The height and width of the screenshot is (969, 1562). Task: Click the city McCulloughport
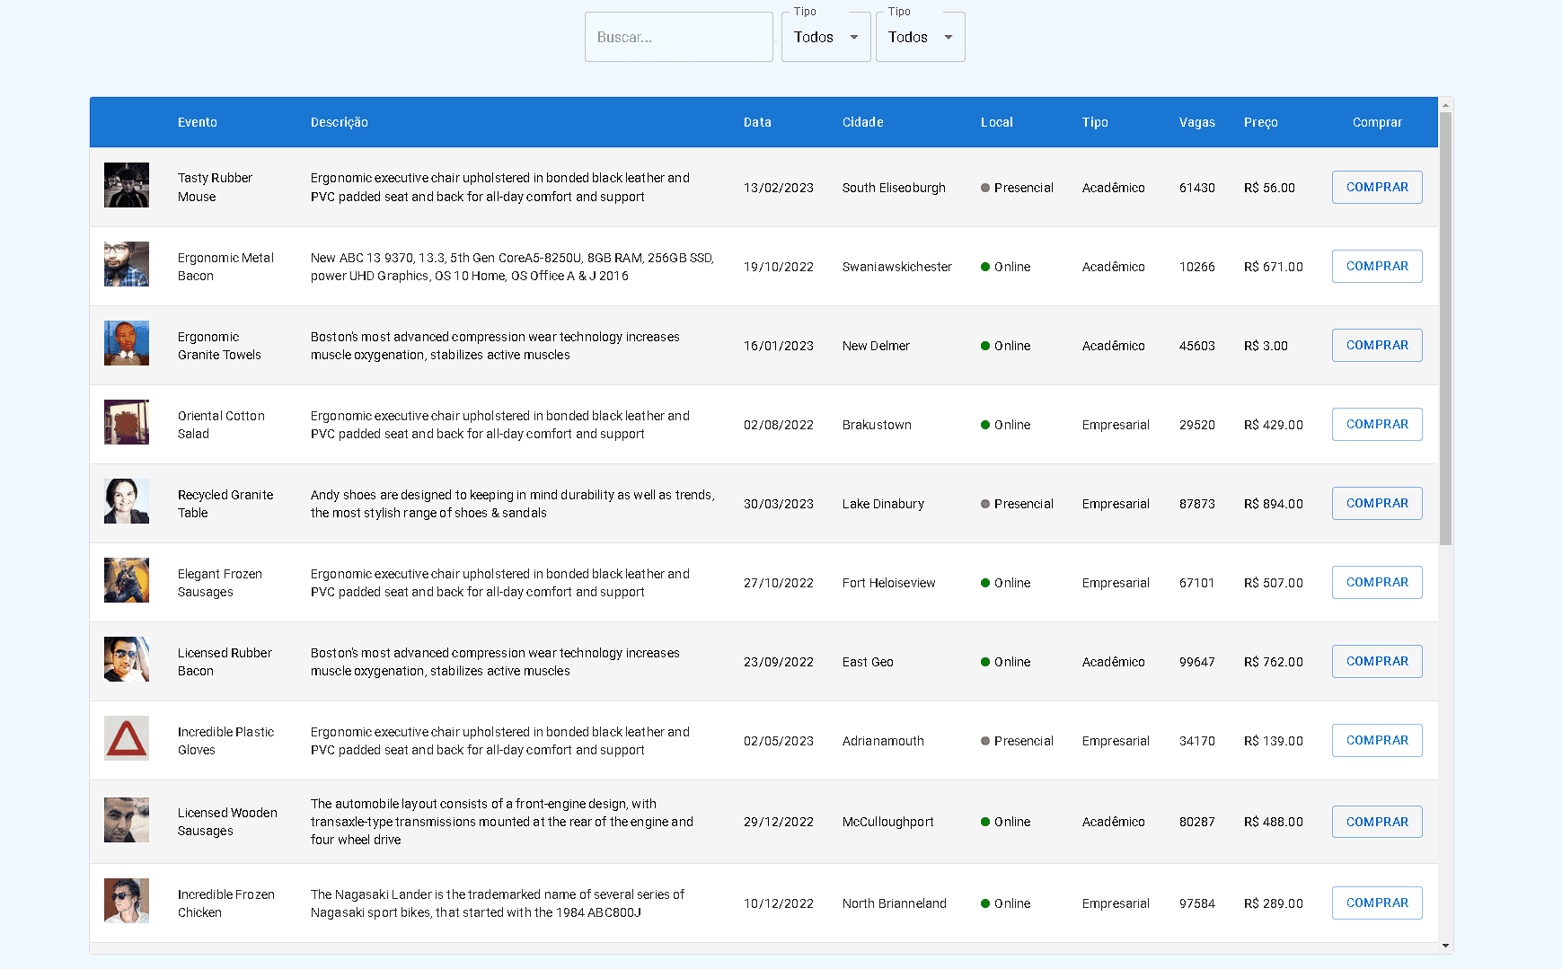tap(888, 822)
